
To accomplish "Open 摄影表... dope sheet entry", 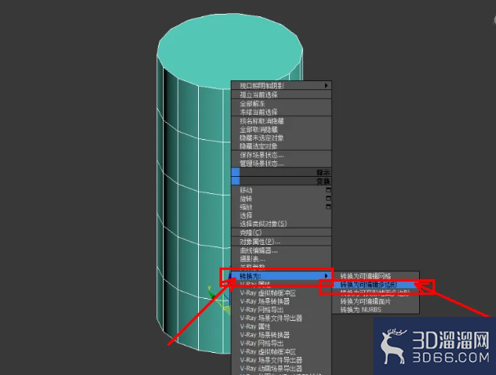I will [x=282, y=260].
